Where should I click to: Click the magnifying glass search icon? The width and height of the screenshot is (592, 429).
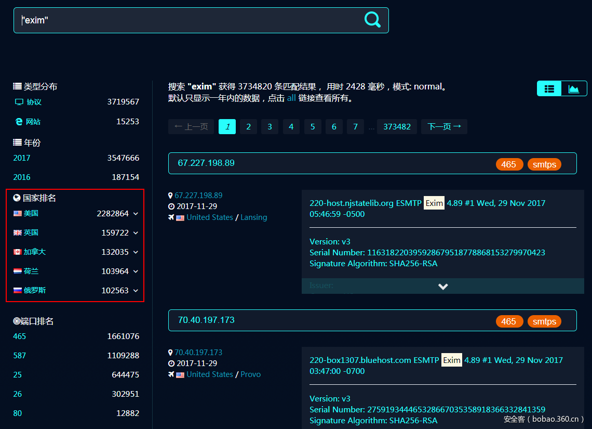click(372, 20)
